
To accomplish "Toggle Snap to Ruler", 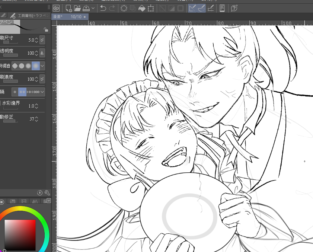I will [x=192, y=9].
